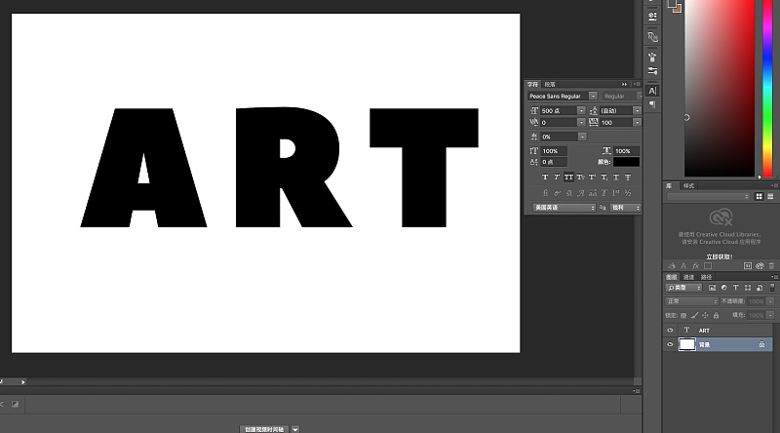Toggle Subscript style button
The image size is (780, 433).
(x=604, y=177)
